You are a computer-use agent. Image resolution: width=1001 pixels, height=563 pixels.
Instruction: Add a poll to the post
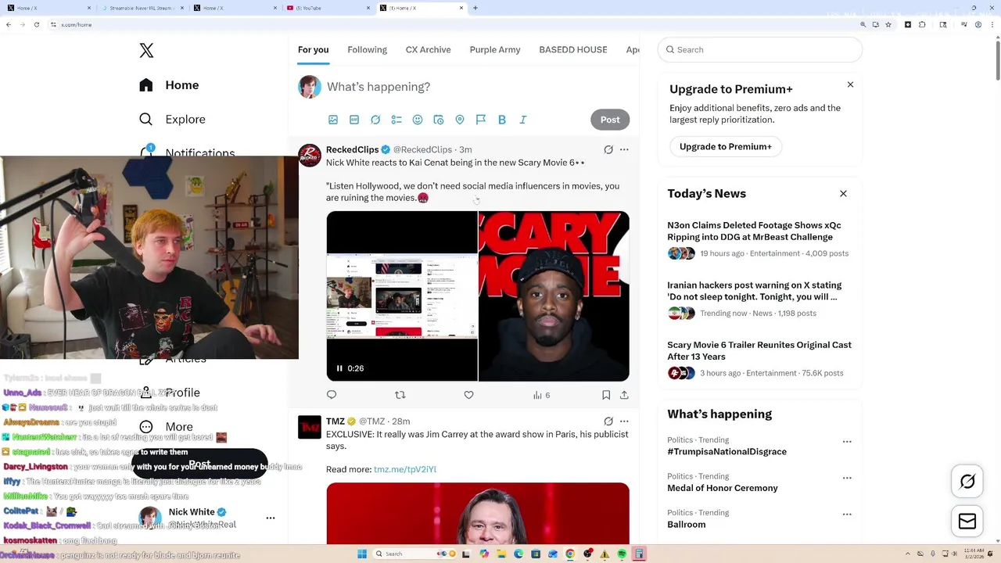coord(396,120)
